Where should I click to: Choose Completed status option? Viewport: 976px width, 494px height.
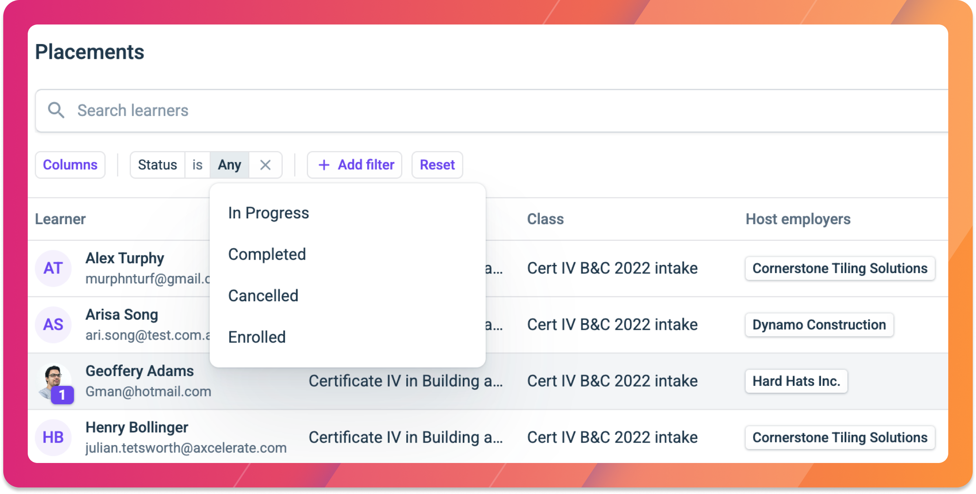tap(348, 254)
